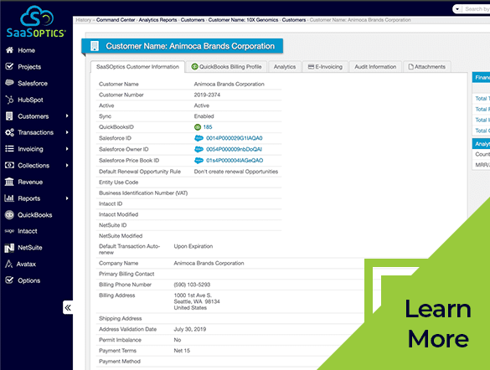The height and width of the screenshot is (370, 490).
Task: Open QuickBooks menu item
Action: [34, 215]
